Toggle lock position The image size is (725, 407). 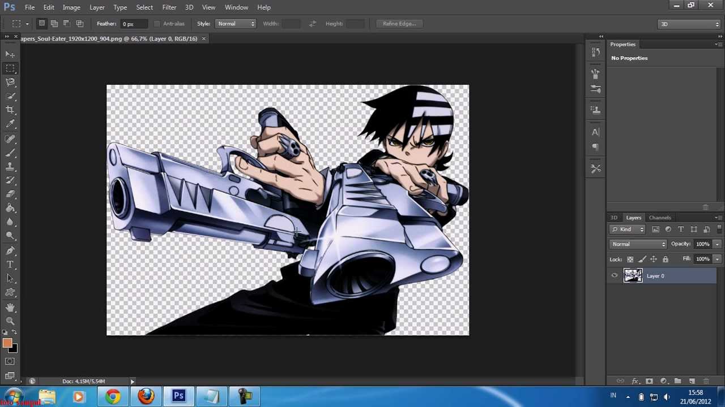654,259
